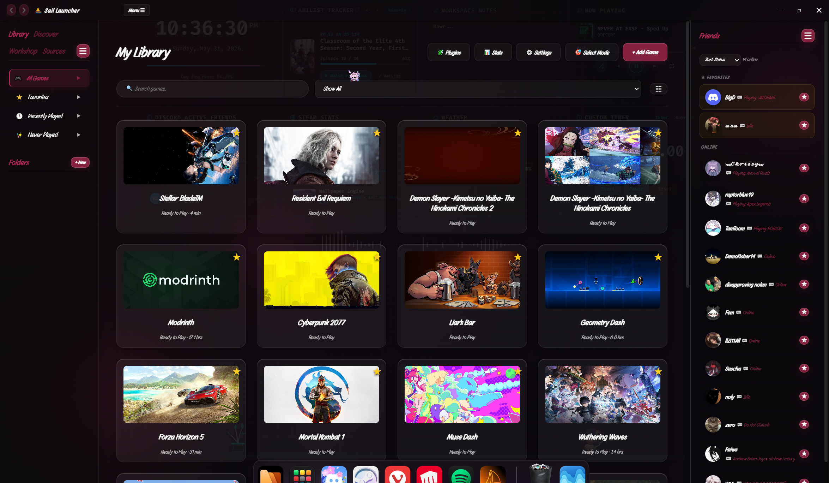Open Spotify from the dock
Screen dimensions: 829x483
[461, 475]
